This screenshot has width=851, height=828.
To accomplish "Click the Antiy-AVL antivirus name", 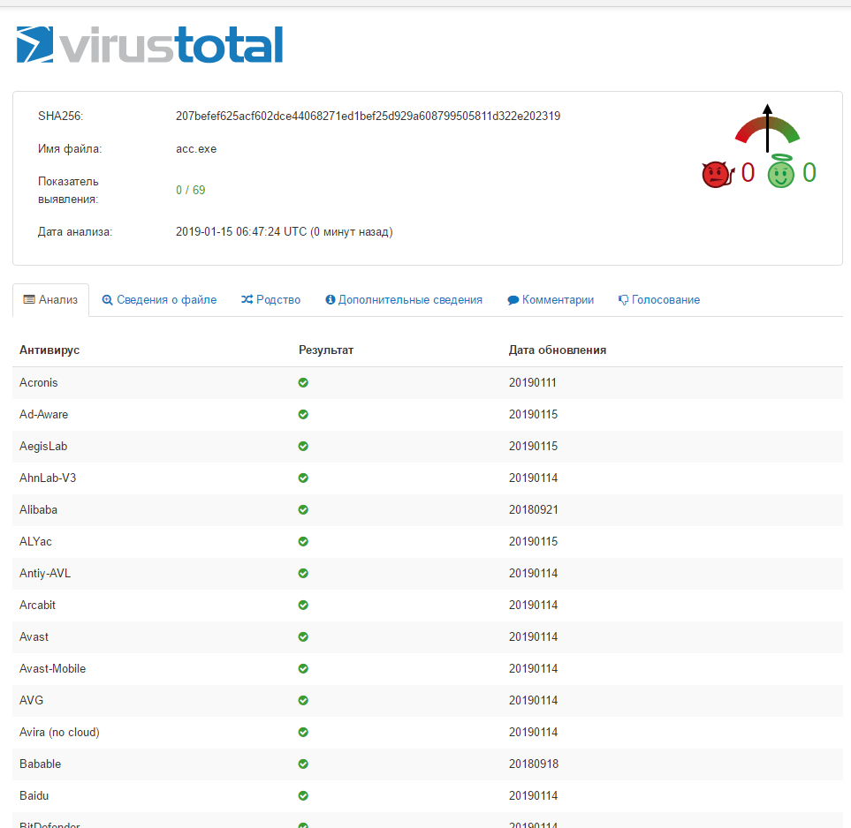I will 45,573.
